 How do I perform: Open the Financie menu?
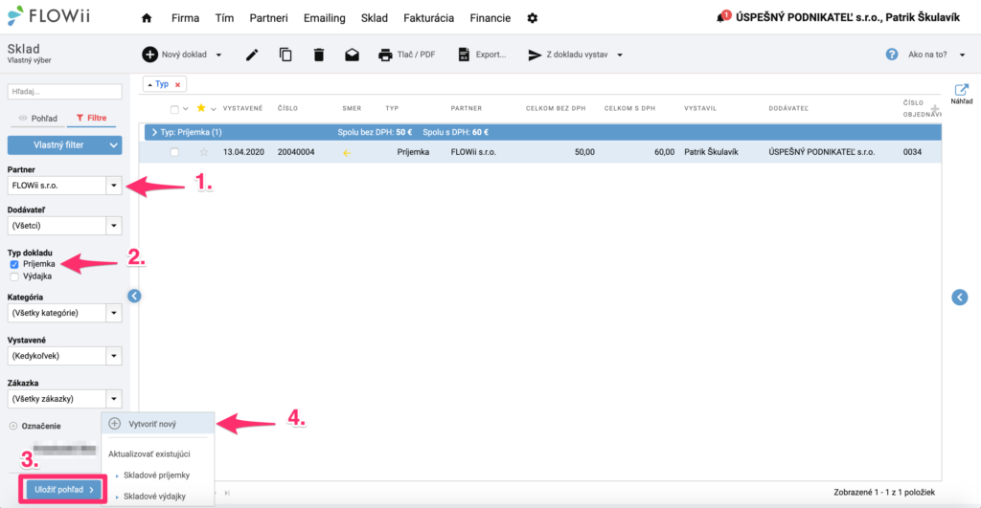pos(490,18)
